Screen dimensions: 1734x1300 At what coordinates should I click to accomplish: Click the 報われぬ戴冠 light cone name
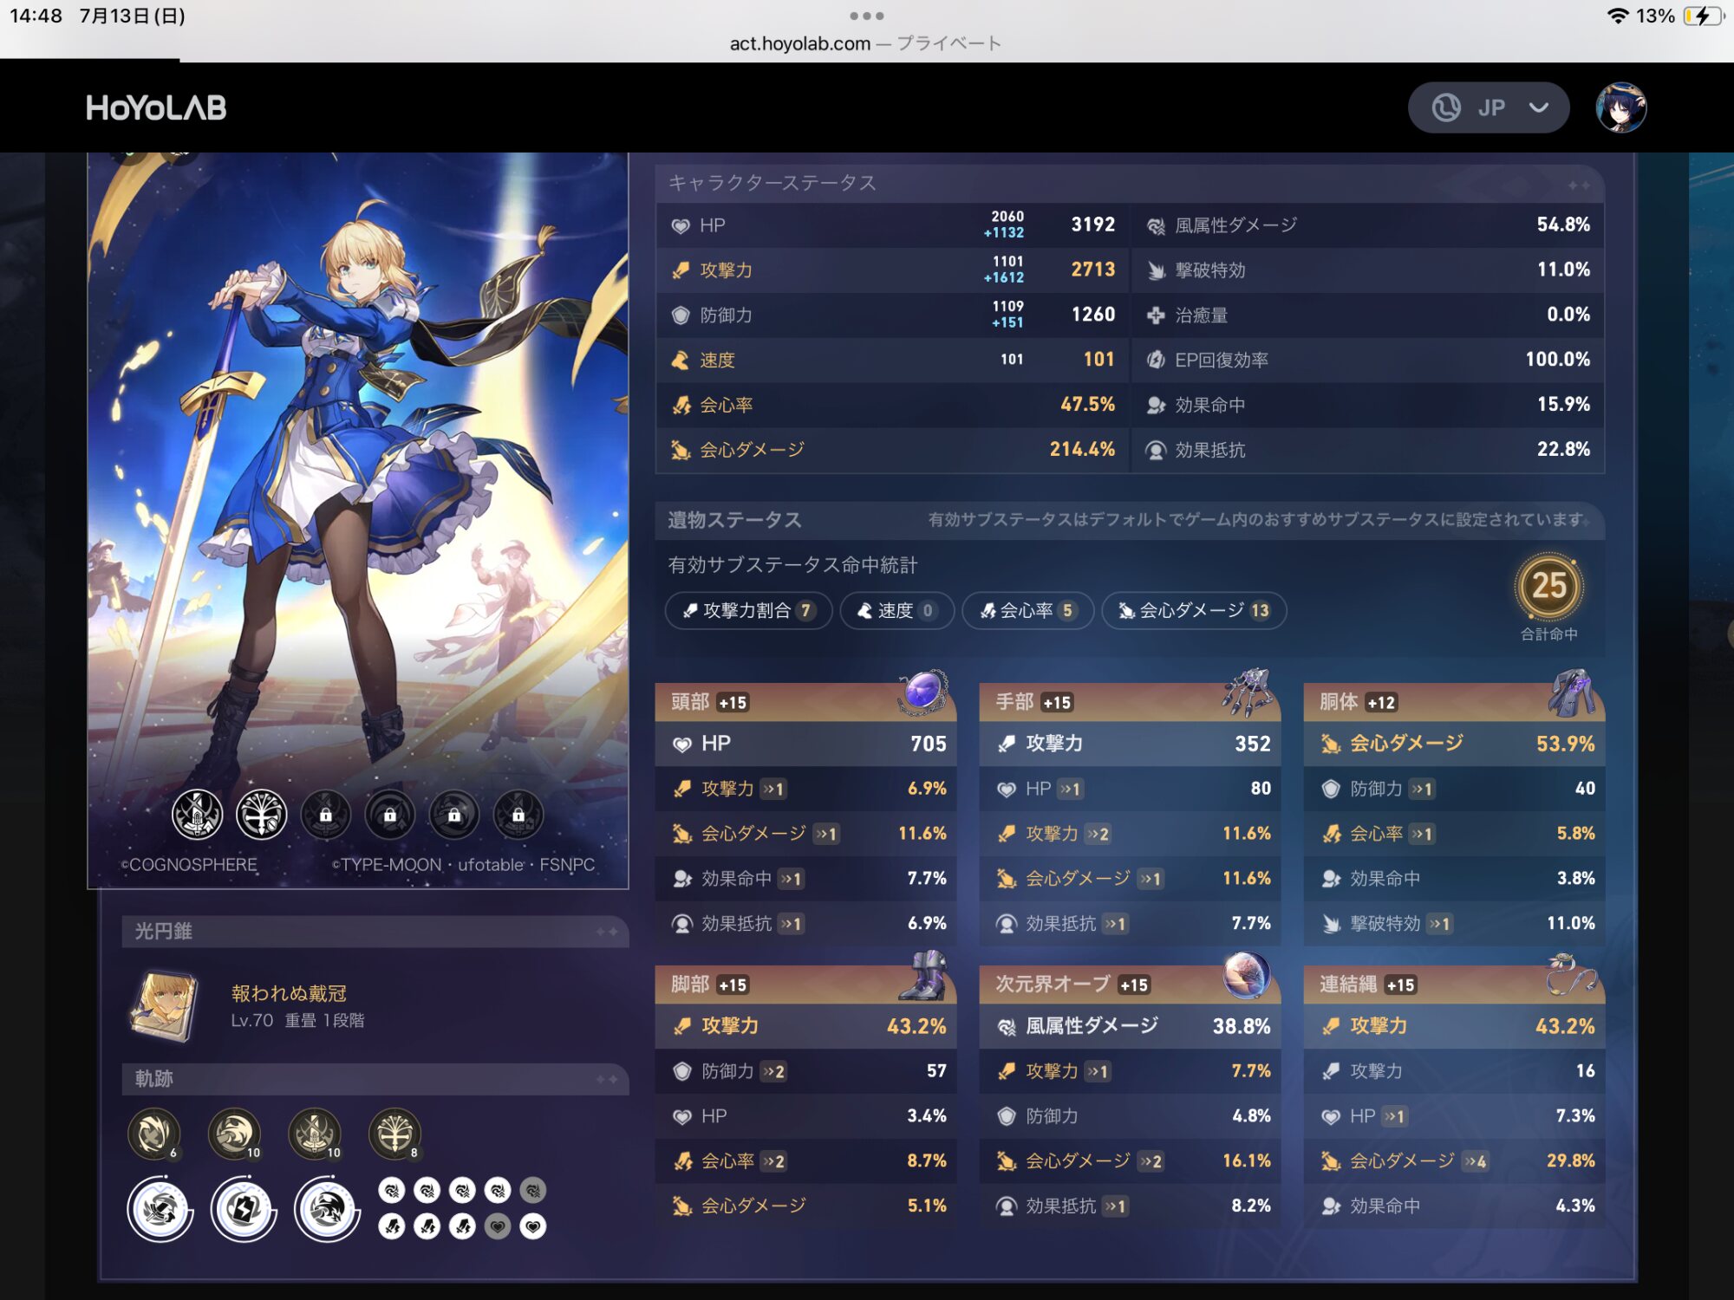(x=289, y=993)
